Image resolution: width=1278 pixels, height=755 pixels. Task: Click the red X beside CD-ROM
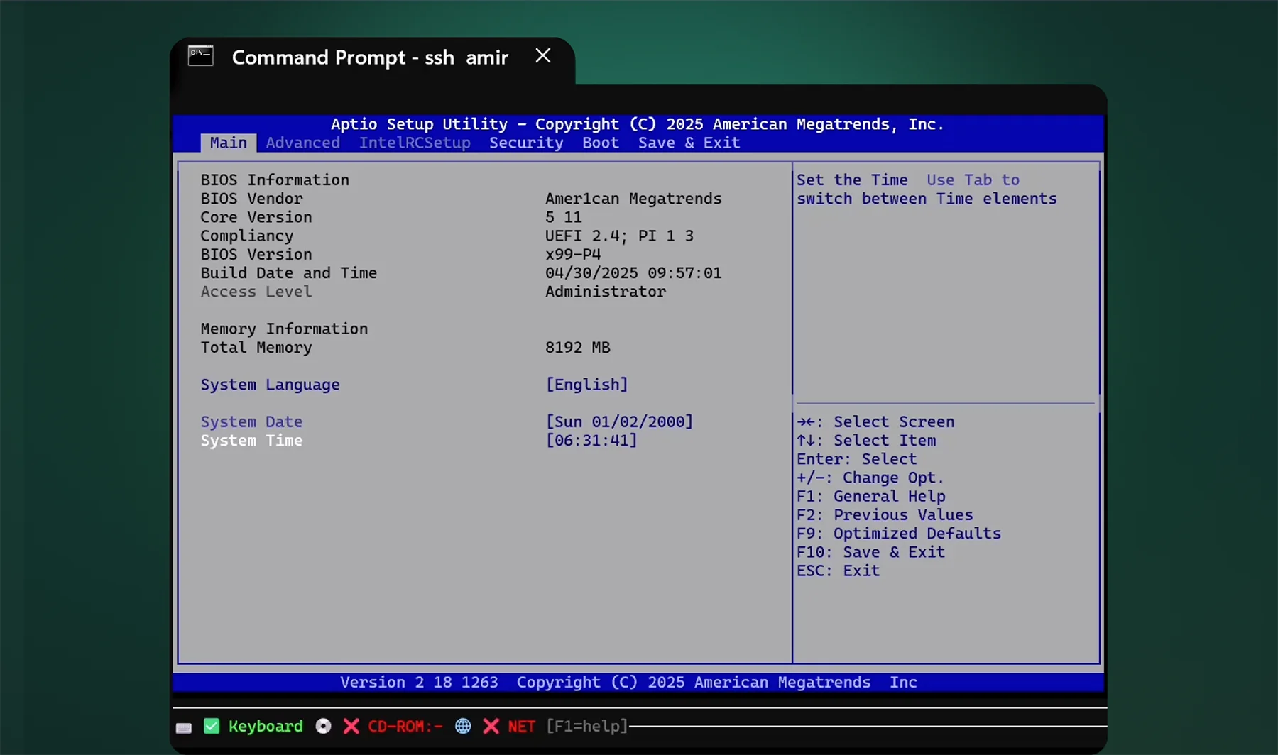pyautogui.click(x=351, y=726)
